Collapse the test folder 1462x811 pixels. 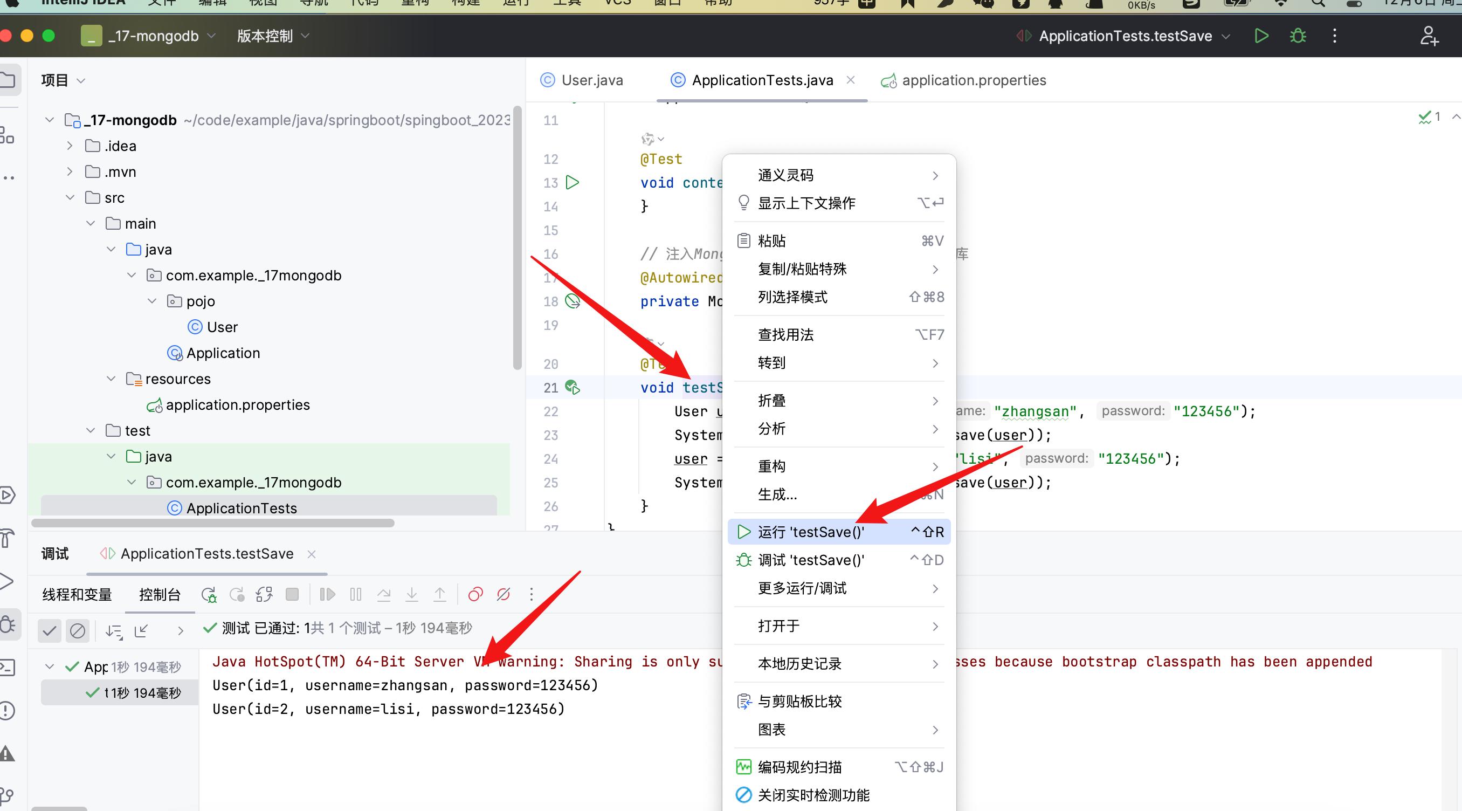[91, 430]
